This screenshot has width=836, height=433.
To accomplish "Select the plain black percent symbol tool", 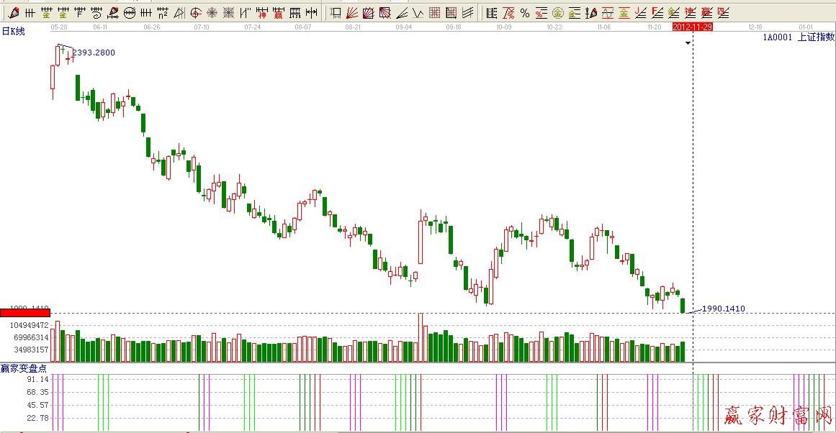I will click(524, 12).
